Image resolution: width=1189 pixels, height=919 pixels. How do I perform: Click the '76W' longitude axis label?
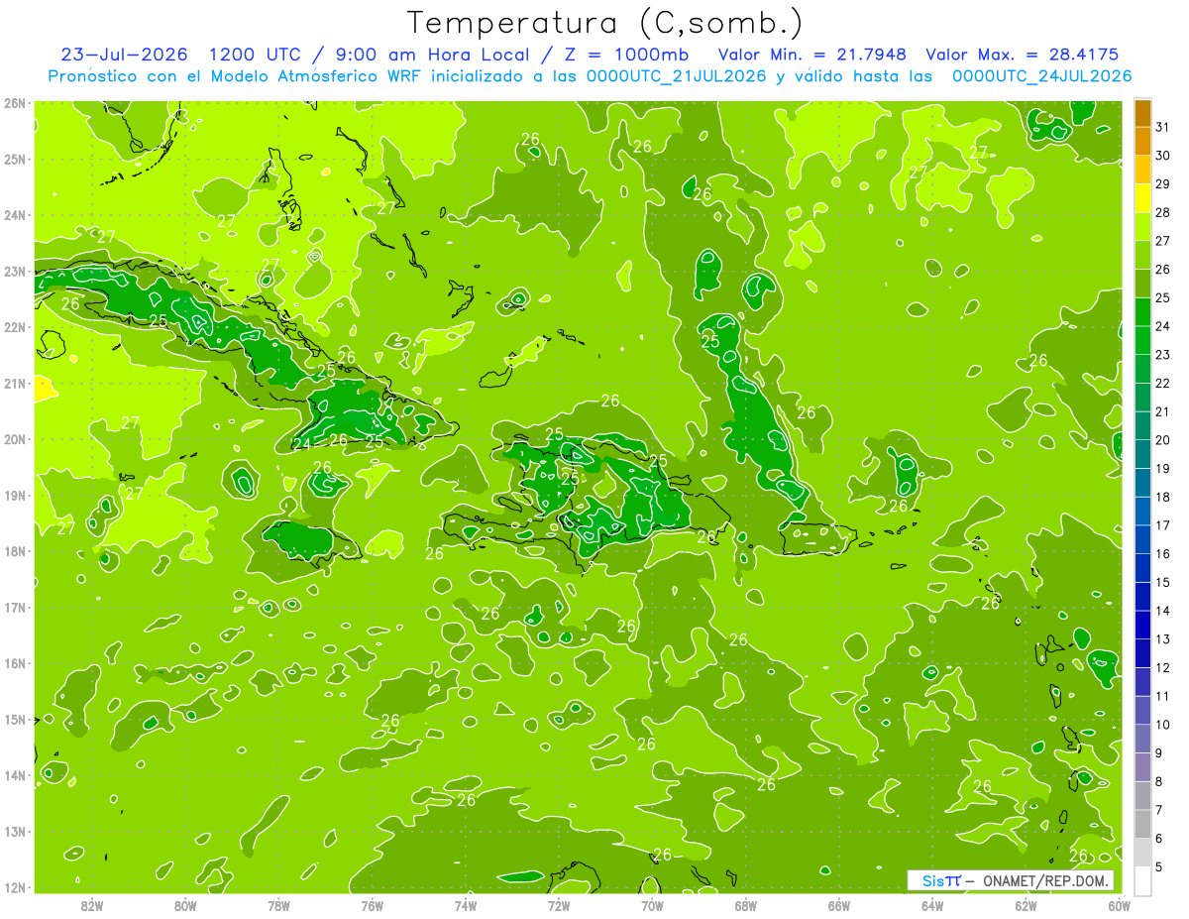point(372,905)
